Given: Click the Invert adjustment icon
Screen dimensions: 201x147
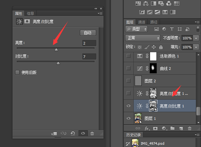Looking at the screenshot, I should pos(142,12).
